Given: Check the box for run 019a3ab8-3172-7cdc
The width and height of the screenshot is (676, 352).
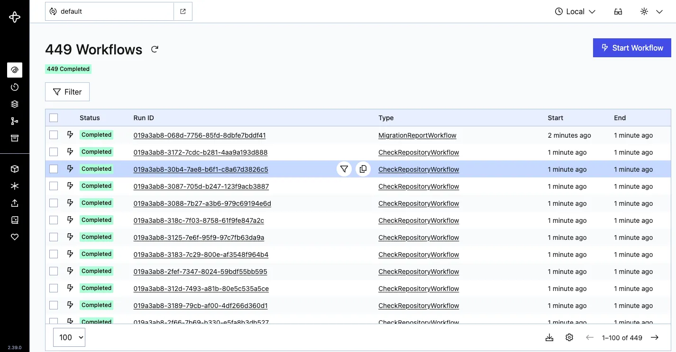Looking at the screenshot, I should [54, 152].
